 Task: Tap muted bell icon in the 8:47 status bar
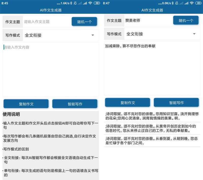click(x=177, y=3)
